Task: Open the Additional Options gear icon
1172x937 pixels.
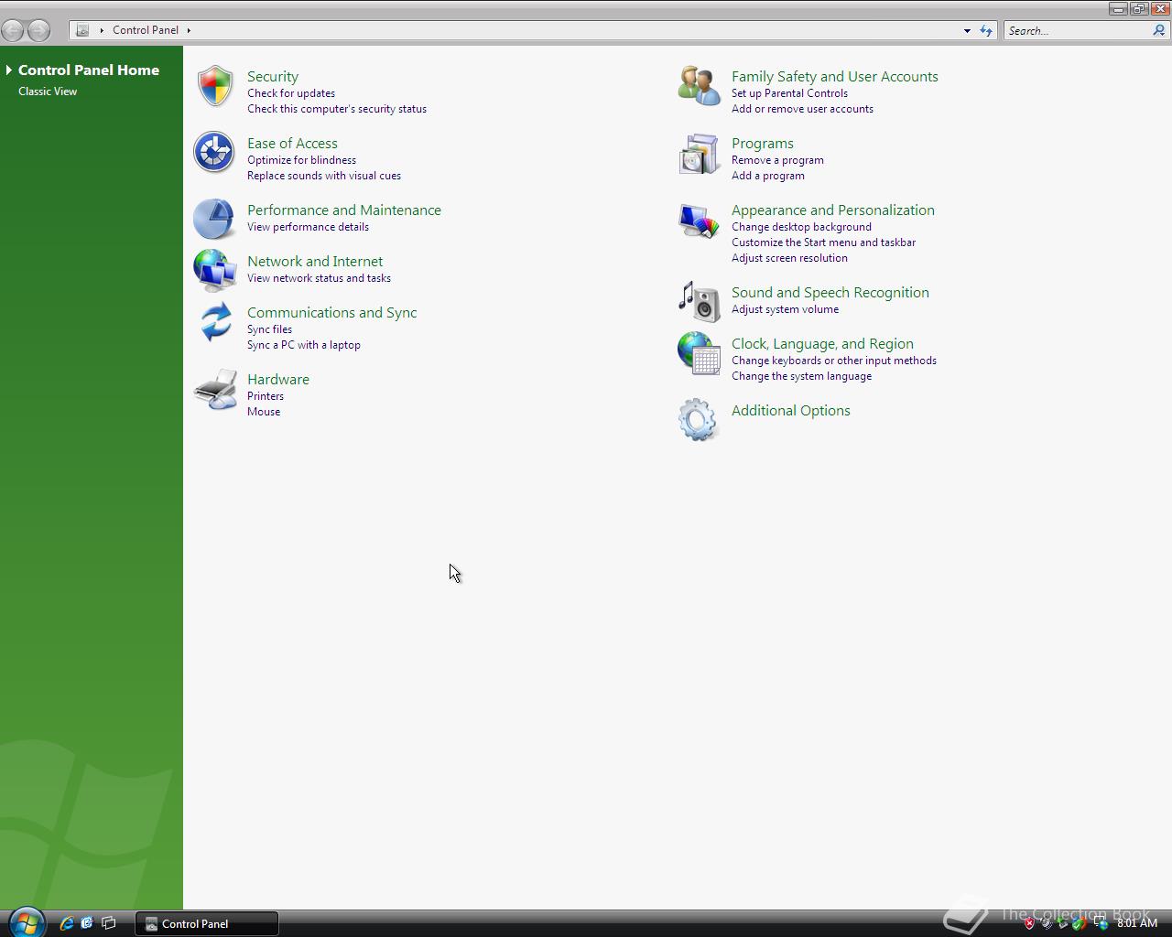Action: pos(698,419)
